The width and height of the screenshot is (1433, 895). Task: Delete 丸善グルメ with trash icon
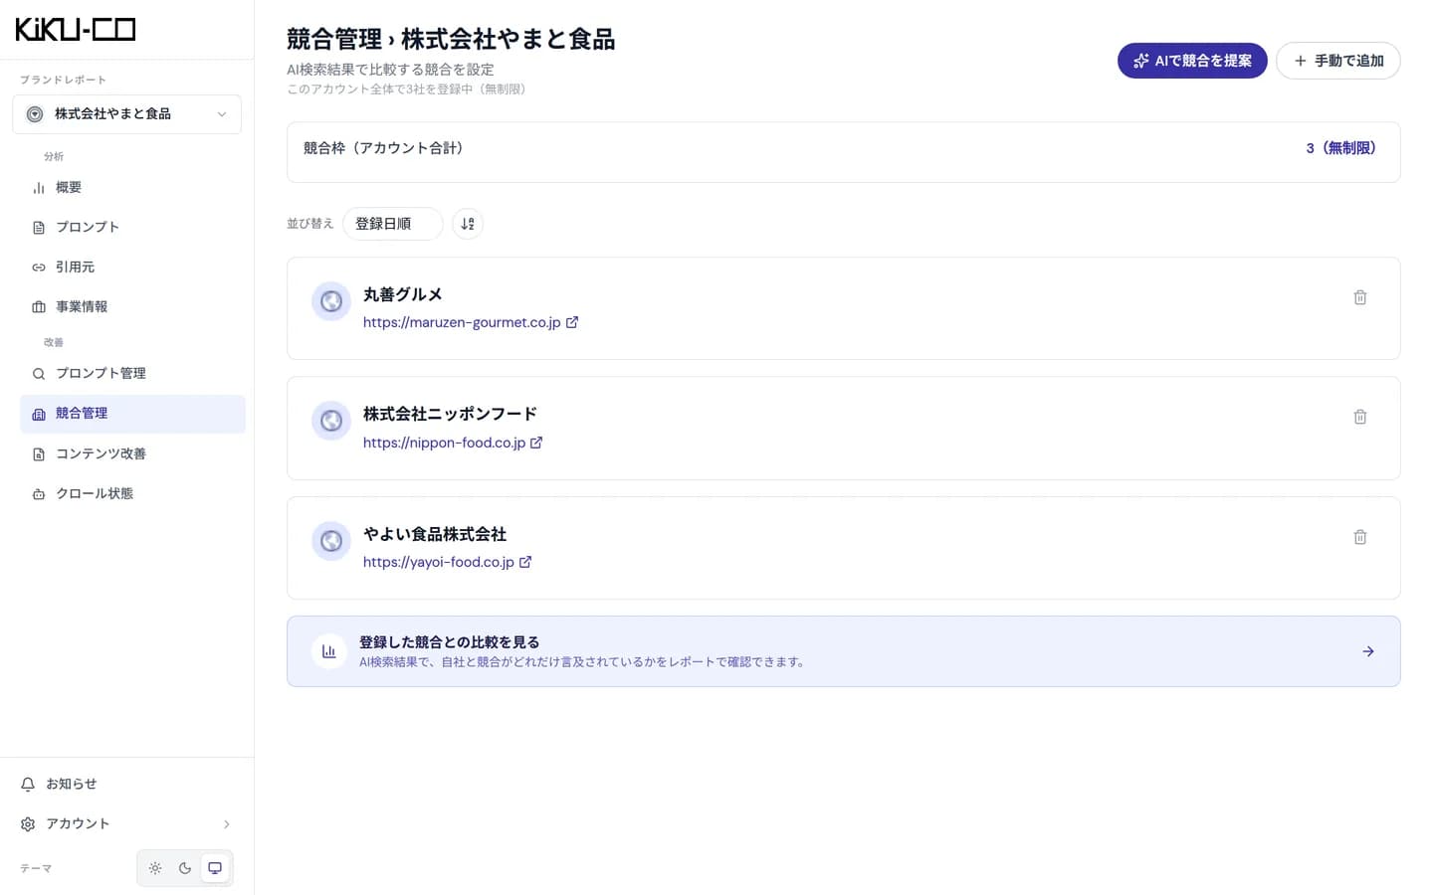[x=1360, y=297]
